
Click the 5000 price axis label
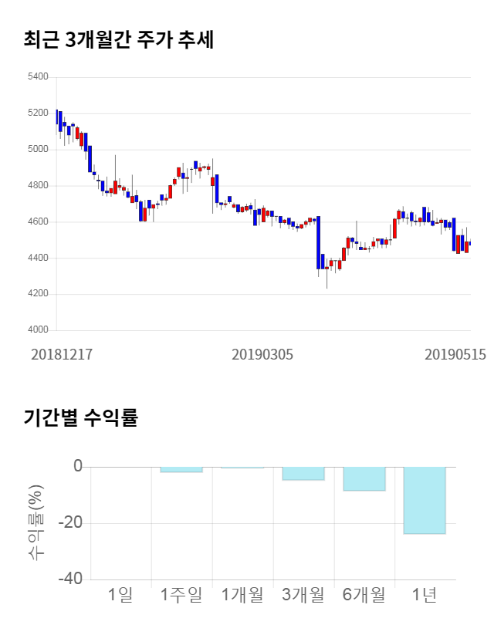click(x=38, y=149)
